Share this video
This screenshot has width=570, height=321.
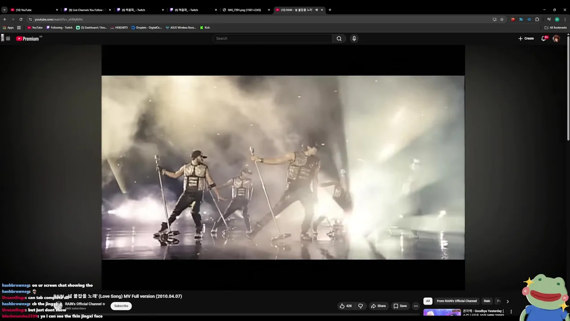(x=379, y=306)
